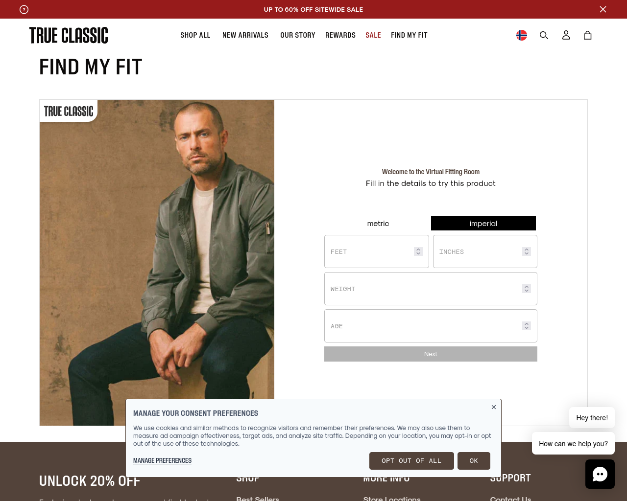627x501 pixels.
Task: Click the True Classic logo
Action: click(69, 35)
